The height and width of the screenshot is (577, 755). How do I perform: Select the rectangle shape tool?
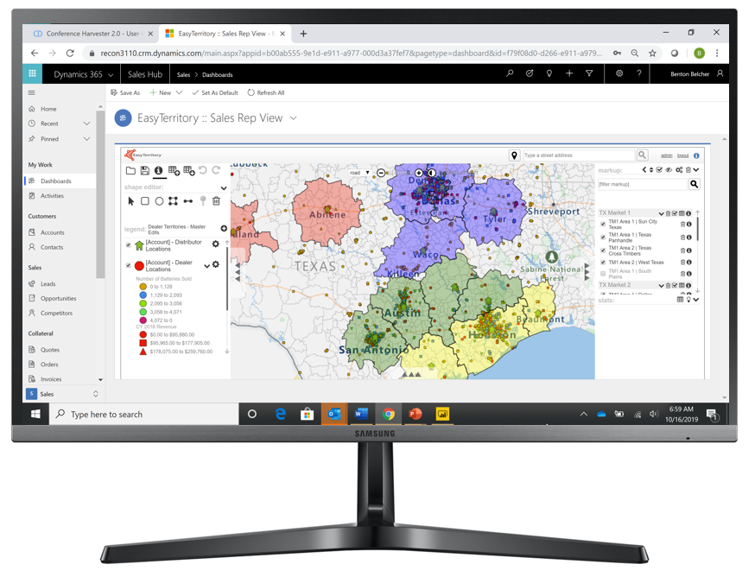click(145, 201)
